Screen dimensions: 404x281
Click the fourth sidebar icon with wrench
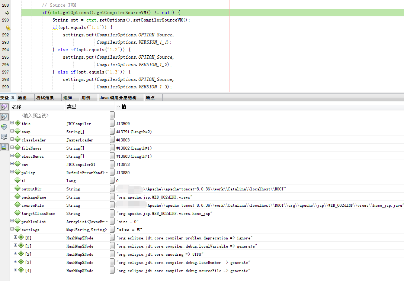(4, 137)
